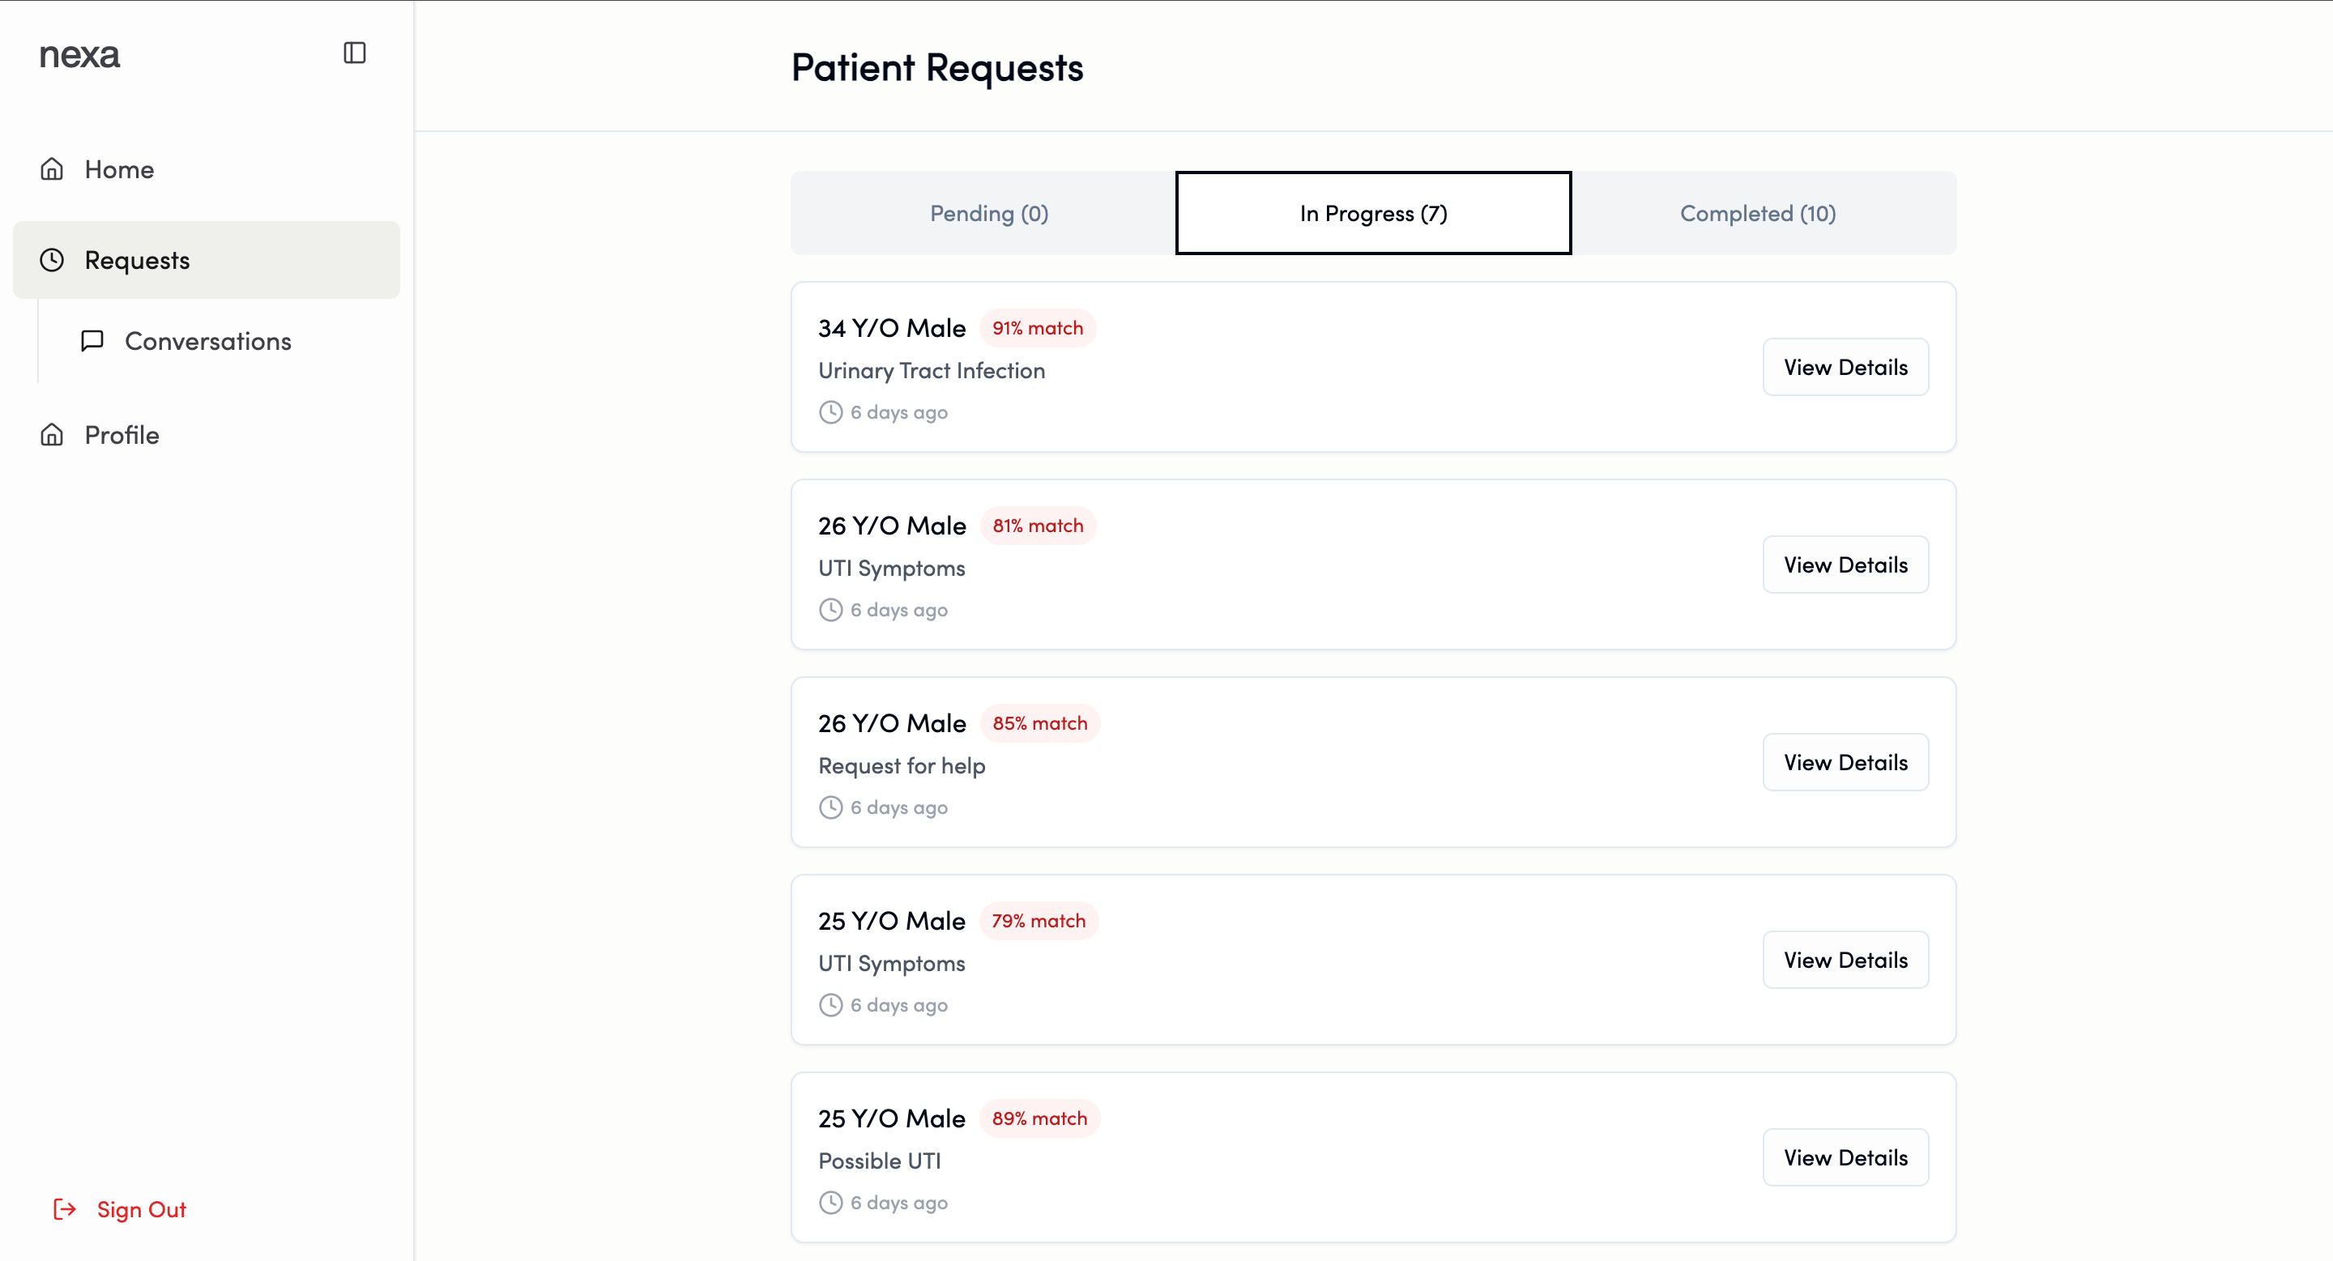
Task: Select the In Progress tab
Action: (1371, 213)
